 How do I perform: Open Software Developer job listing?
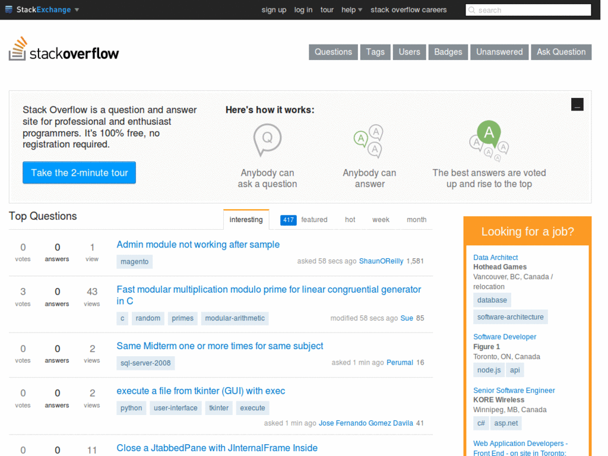pos(505,337)
